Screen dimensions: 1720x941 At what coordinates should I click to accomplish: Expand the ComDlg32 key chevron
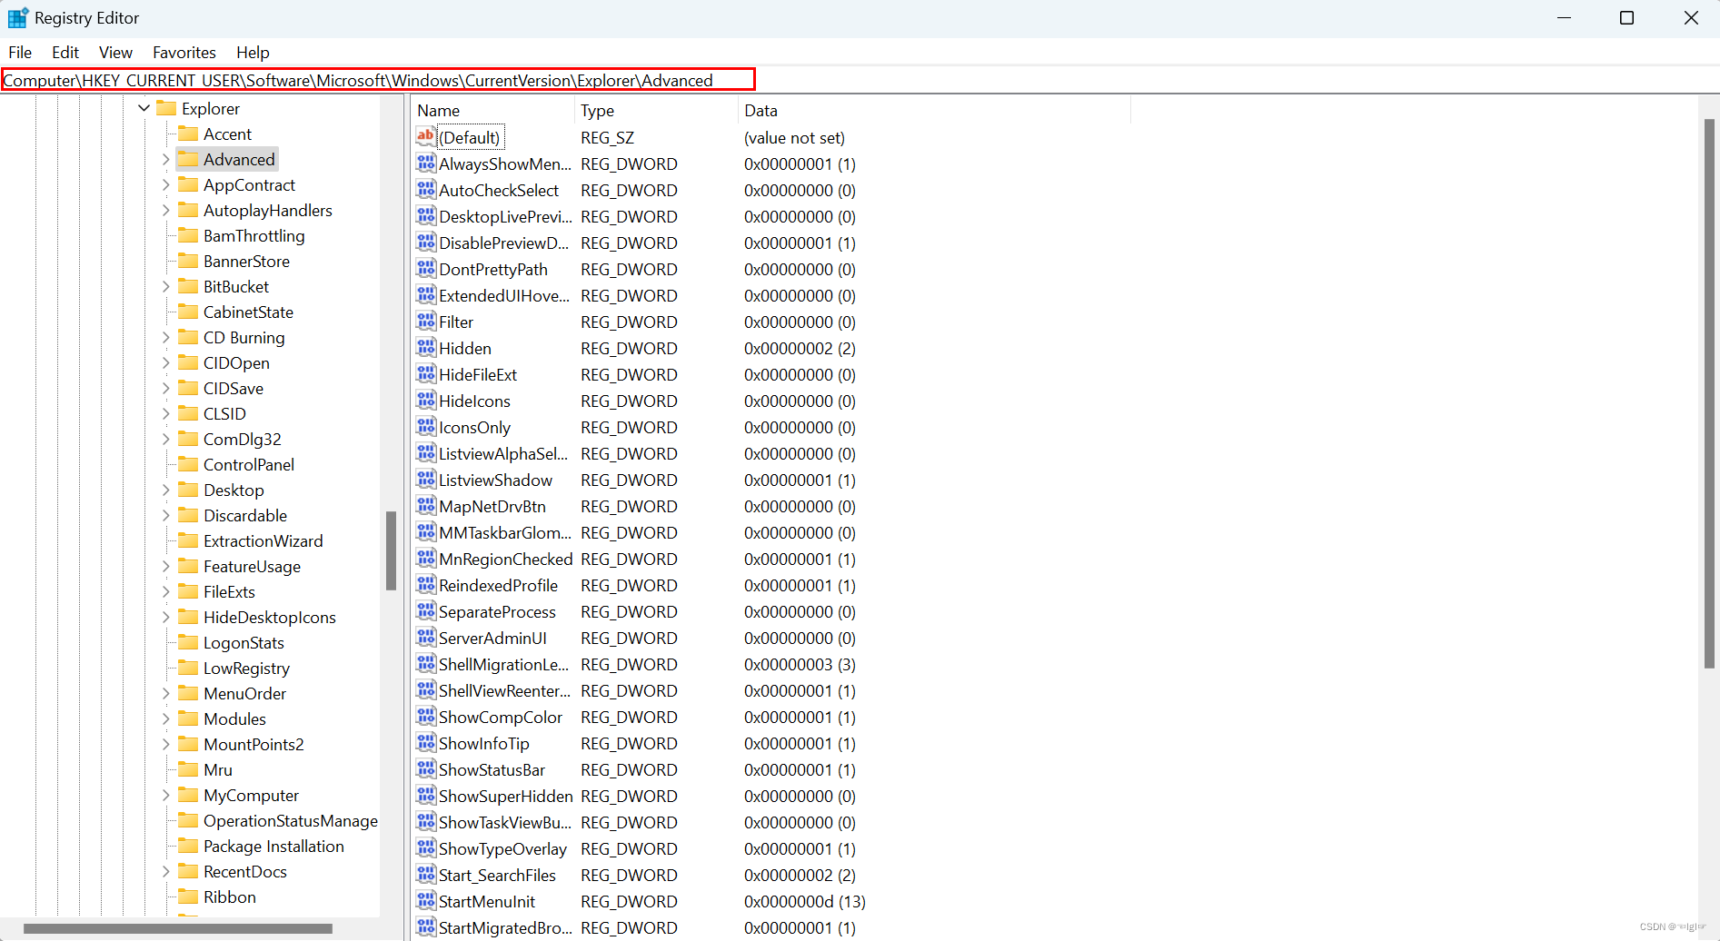(x=165, y=440)
